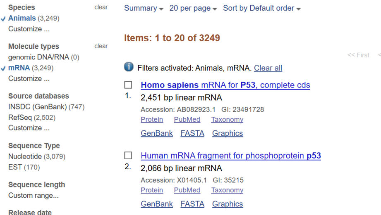The height and width of the screenshot is (215, 381).
Task: Open the Summary display format dropdown
Action: 144,8
